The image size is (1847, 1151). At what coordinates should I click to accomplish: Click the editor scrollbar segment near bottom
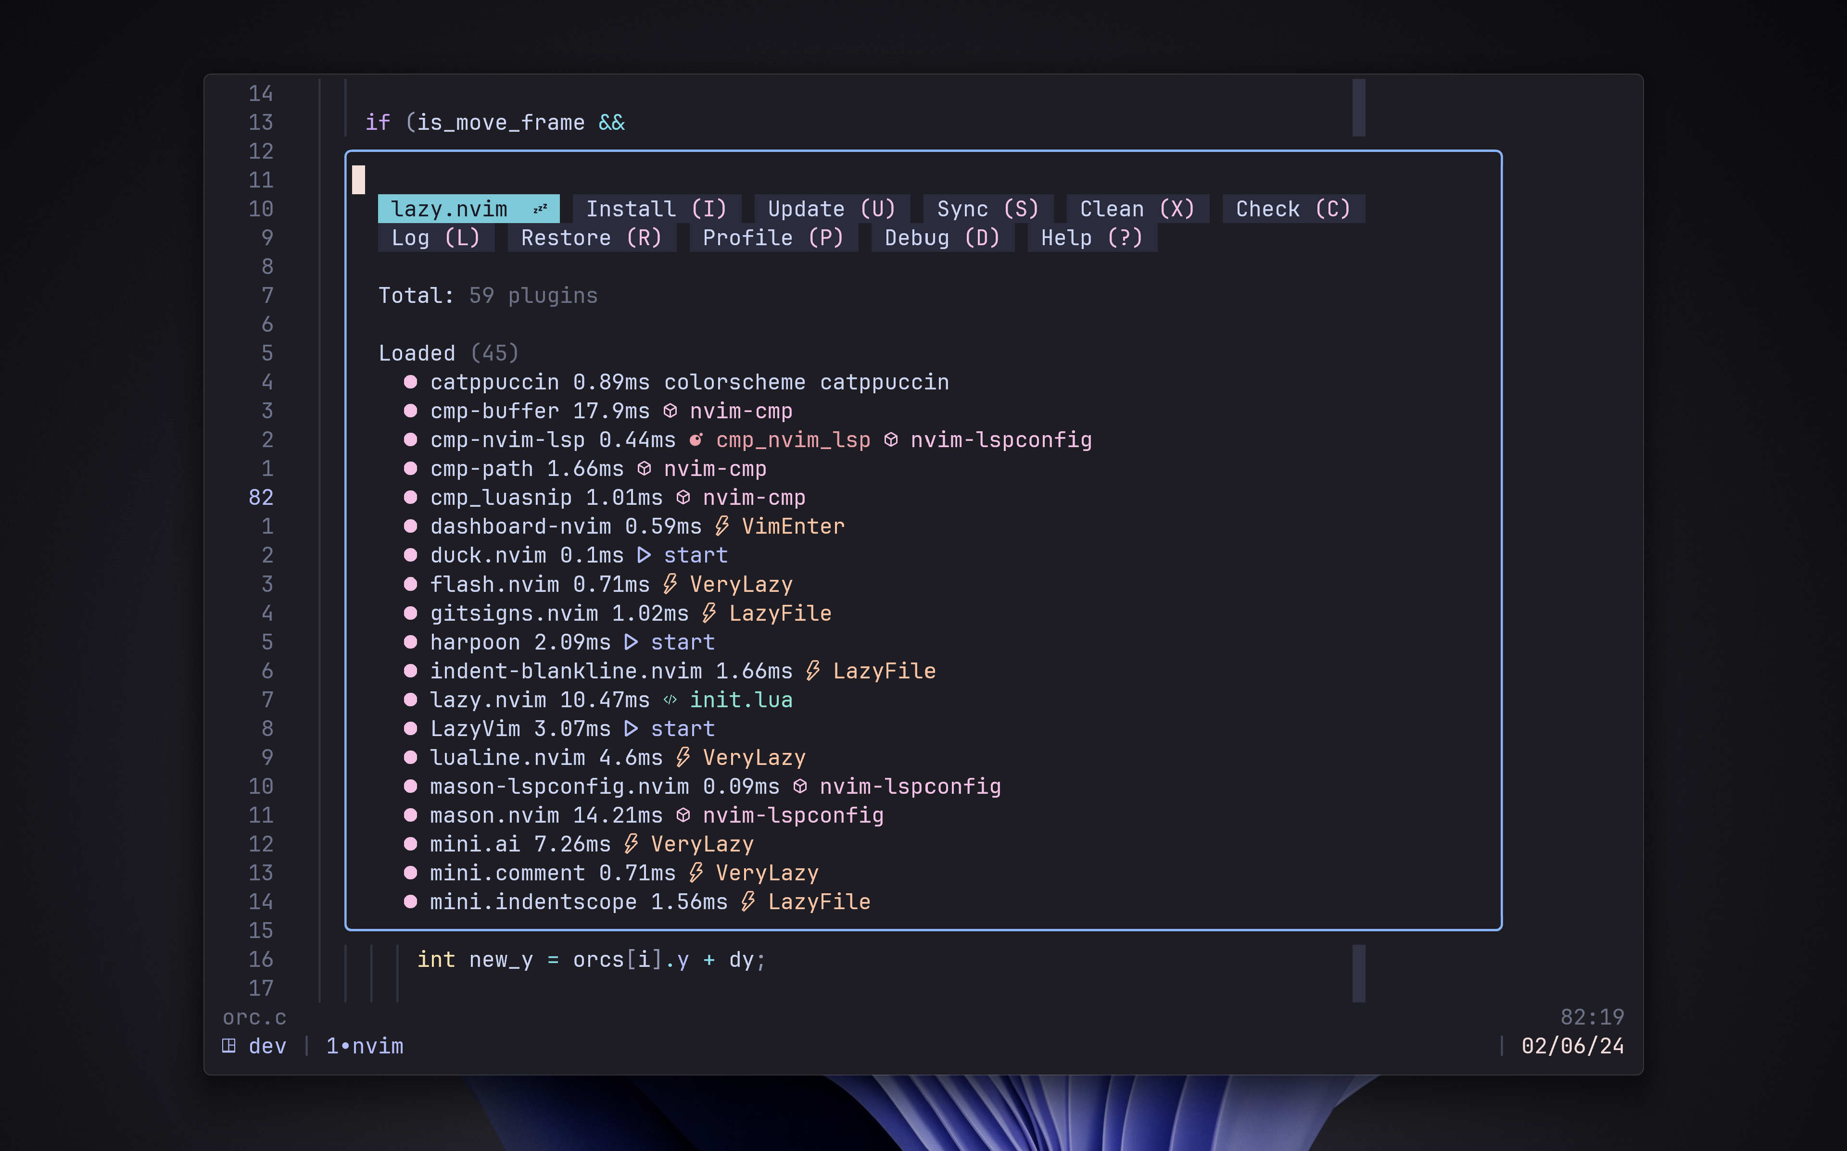[x=1359, y=974]
